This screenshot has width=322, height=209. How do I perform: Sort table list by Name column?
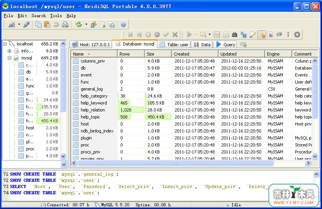click(94, 54)
